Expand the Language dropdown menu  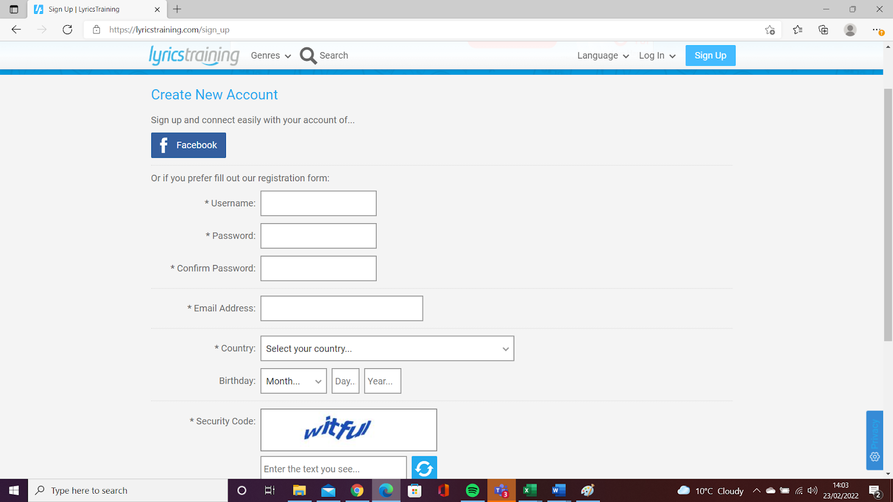tap(603, 55)
